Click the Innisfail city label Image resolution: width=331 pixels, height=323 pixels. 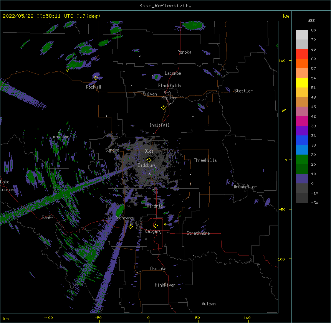point(159,125)
